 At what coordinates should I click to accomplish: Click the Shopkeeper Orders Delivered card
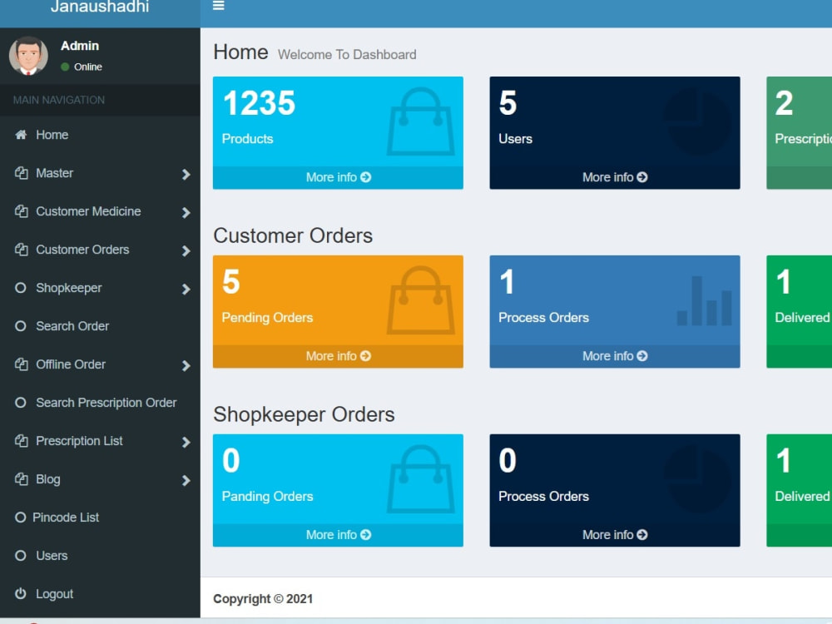click(799, 490)
